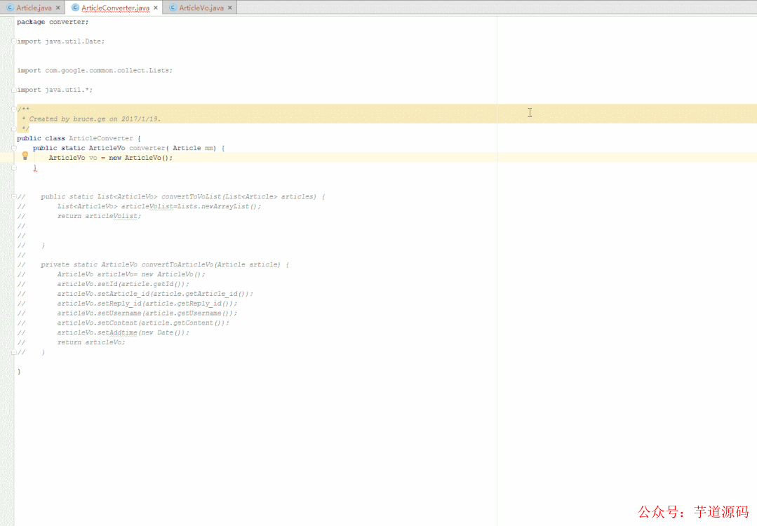Click the class icon on ArticleConverter.java tab
The height and width of the screenshot is (526, 757).
(x=76, y=8)
